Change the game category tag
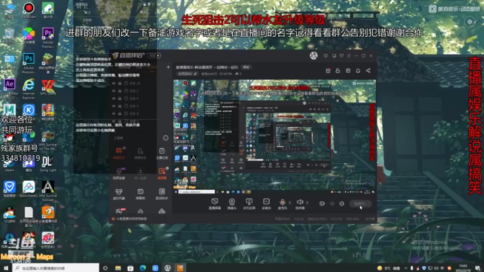This screenshot has height=272, width=484. click(x=187, y=74)
